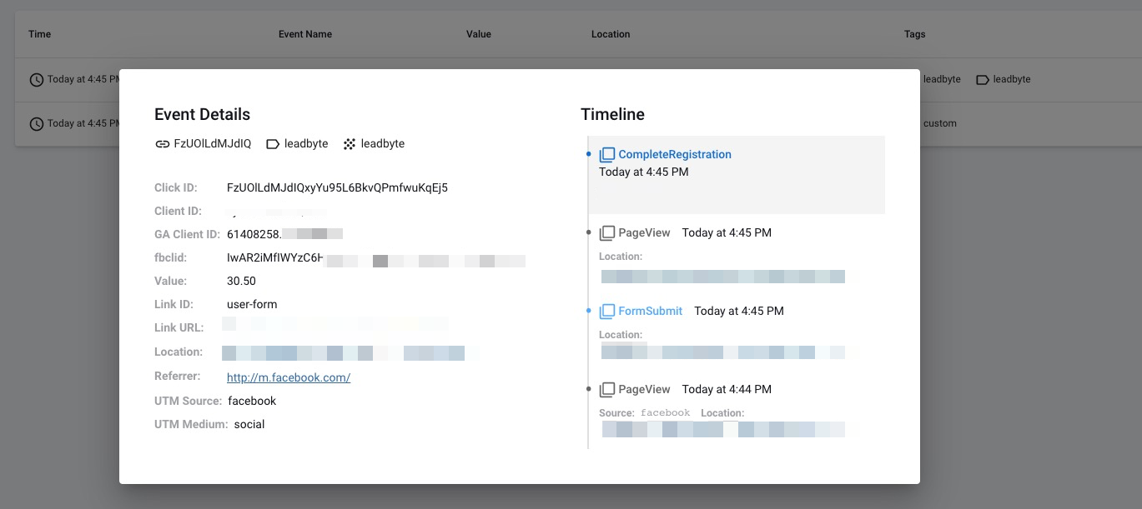The width and height of the screenshot is (1142, 509).
Task: Click the Link ID value user-form
Action: click(252, 305)
